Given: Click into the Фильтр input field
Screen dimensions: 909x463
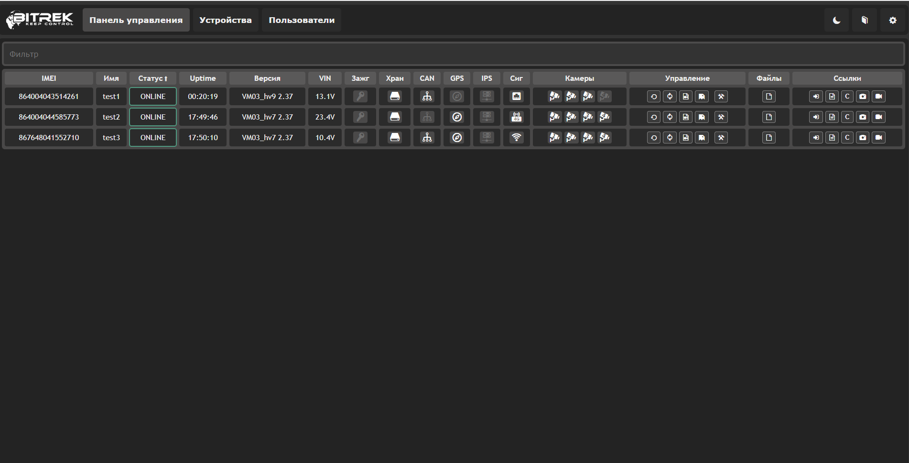Looking at the screenshot, I should [453, 54].
